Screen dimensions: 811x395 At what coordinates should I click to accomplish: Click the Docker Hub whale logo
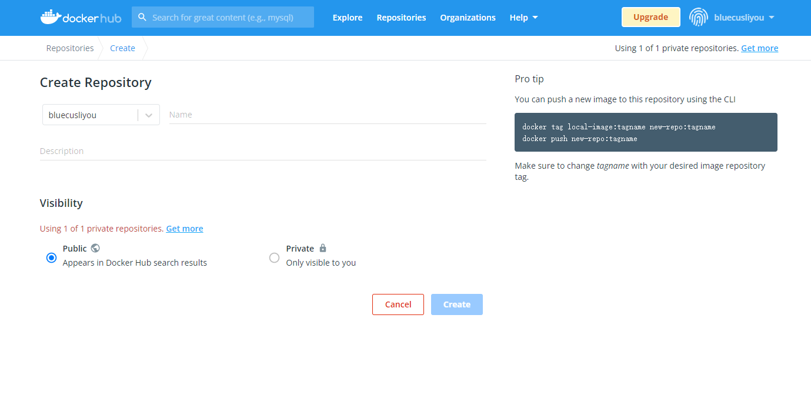click(x=81, y=17)
